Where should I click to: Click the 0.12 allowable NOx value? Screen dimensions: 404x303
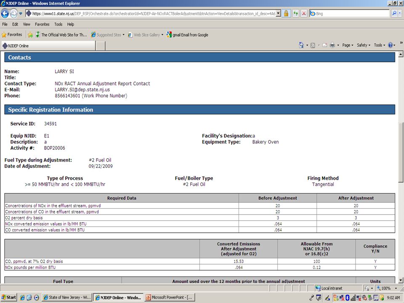[x=316, y=268]
